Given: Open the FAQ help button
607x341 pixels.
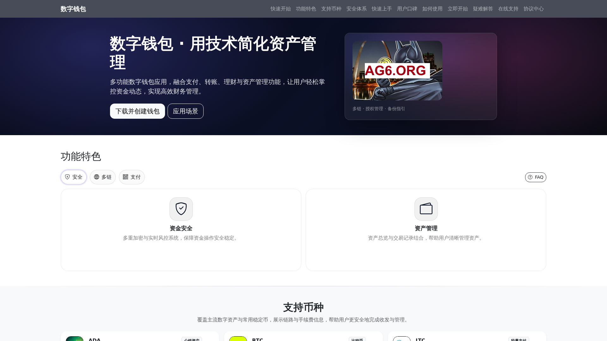Looking at the screenshot, I should [536, 177].
